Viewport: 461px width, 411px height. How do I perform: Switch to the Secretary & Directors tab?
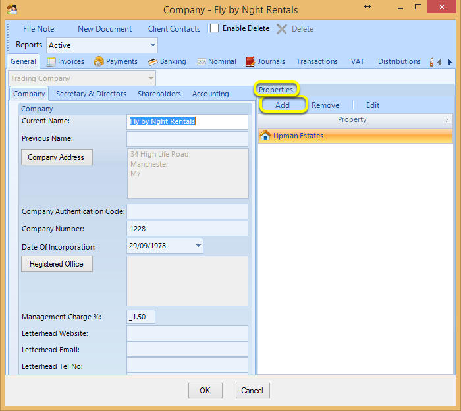91,94
